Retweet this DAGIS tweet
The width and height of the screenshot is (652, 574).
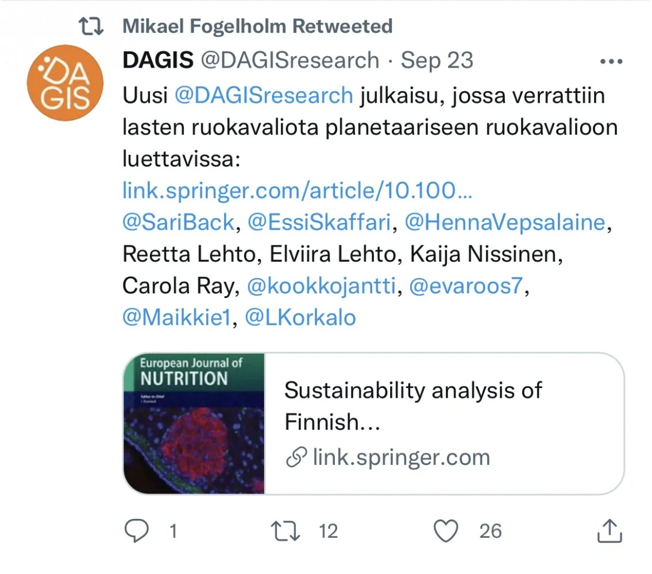pyautogui.click(x=286, y=531)
